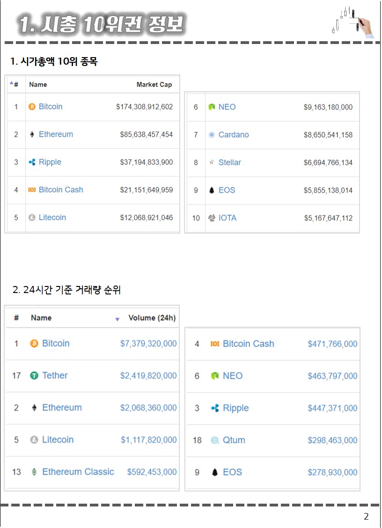Toggle Volume (24h) sort arrow
This screenshot has width=382, height=528.
[x=118, y=319]
